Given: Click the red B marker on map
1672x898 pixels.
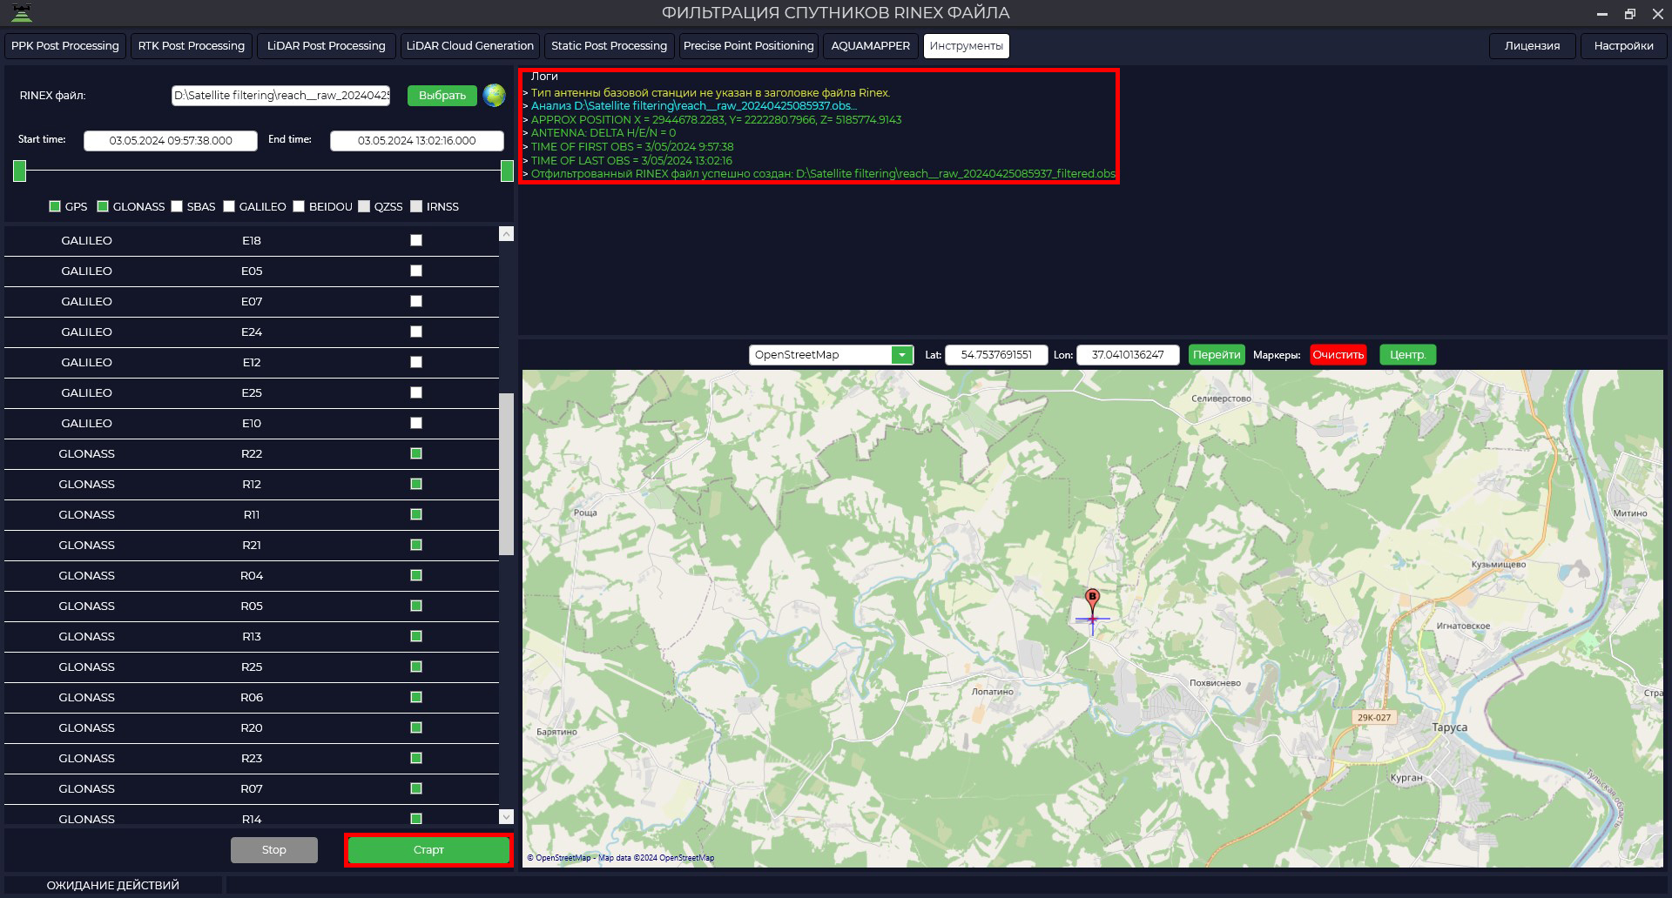Looking at the screenshot, I should click(x=1092, y=600).
